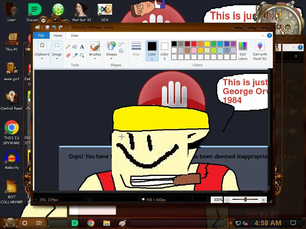The width and height of the screenshot is (306, 229).
Task: Click Chrome icon in the taskbar
Action: pyautogui.click(x=91, y=223)
